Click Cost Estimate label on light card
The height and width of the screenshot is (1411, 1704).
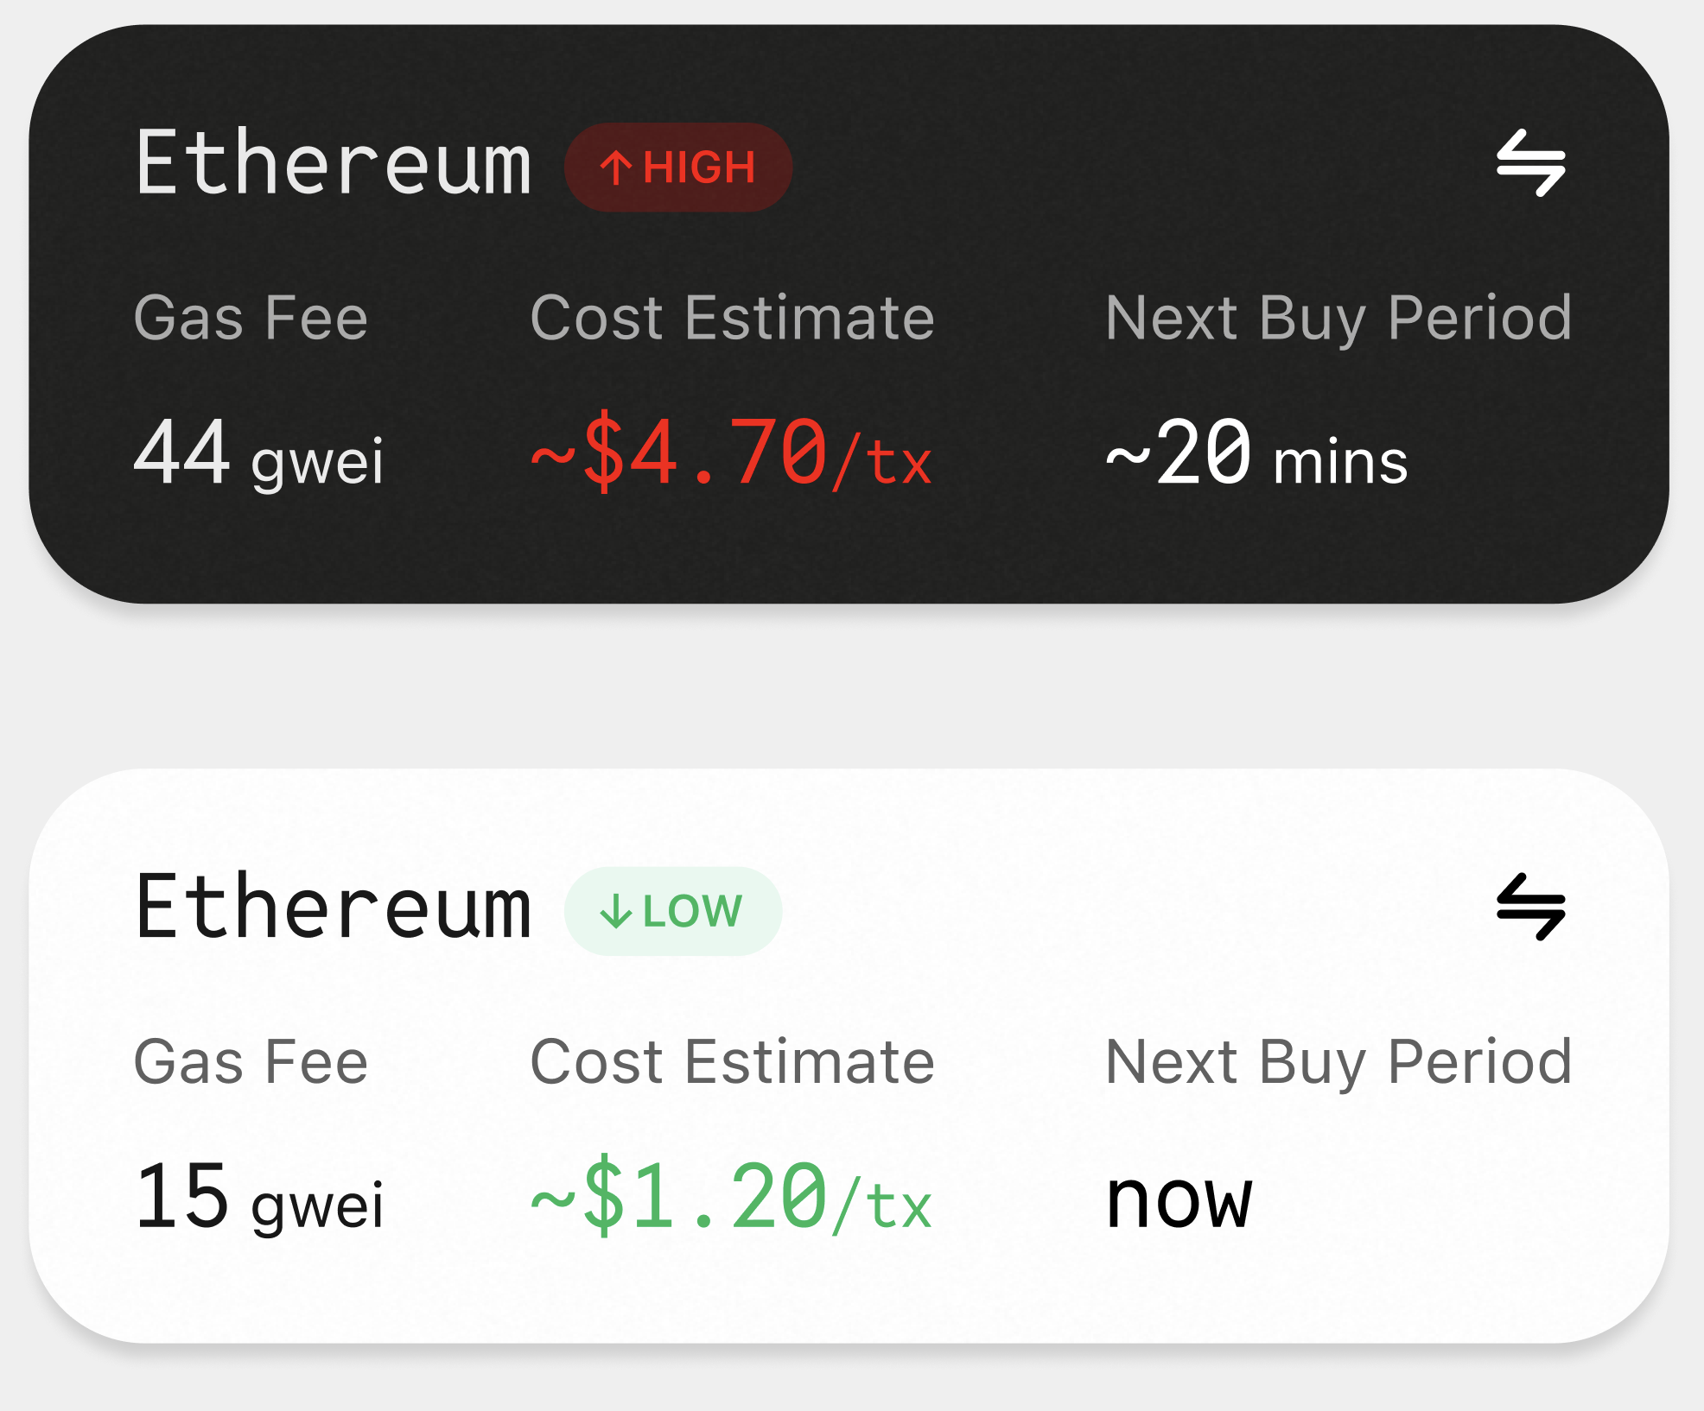(x=732, y=1062)
